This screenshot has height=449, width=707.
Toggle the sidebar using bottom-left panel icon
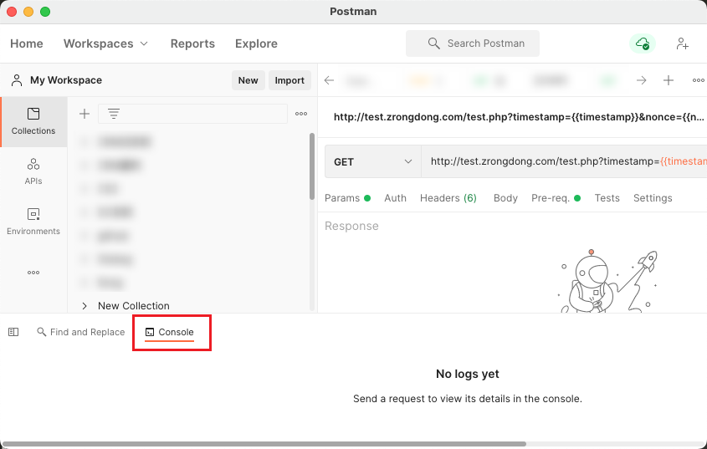pyautogui.click(x=13, y=332)
